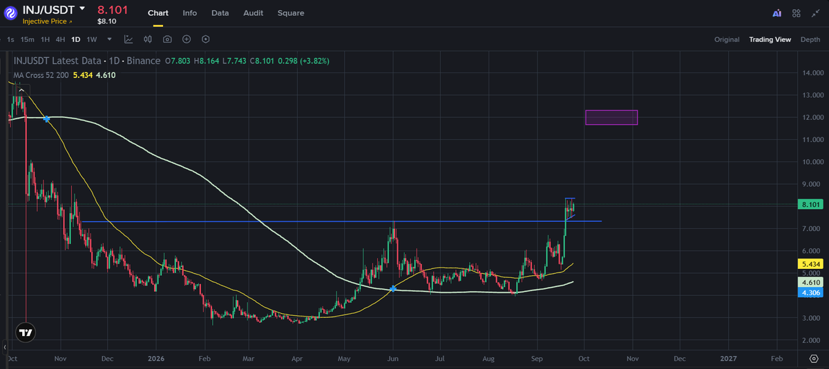Take a chart snapshot with camera icon

(x=167, y=39)
